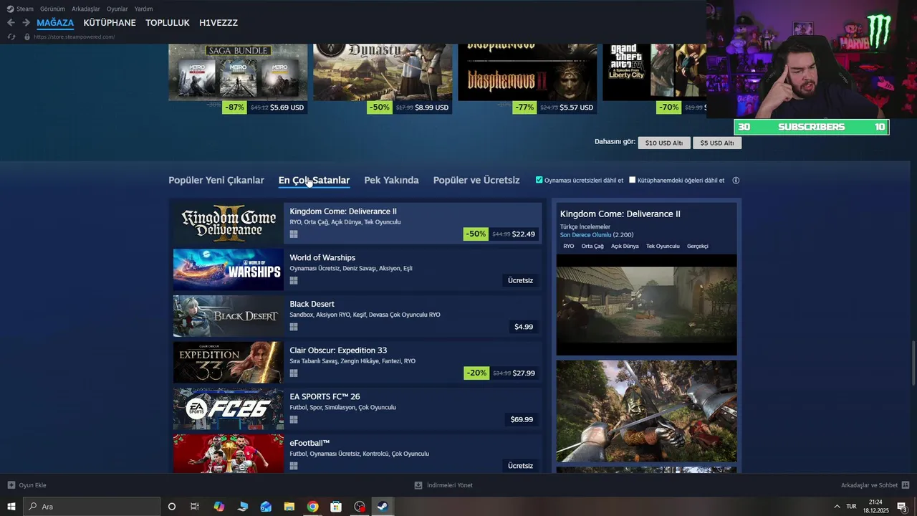Select the Popüler ve Ücretsiz tab
Image resolution: width=917 pixels, height=516 pixels.
click(476, 181)
